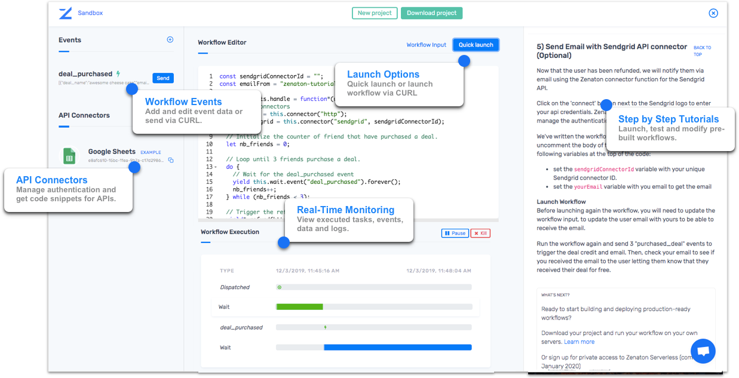The image size is (739, 378).
Task: Click the BACK TO TOP link
Action: click(702, 51)
